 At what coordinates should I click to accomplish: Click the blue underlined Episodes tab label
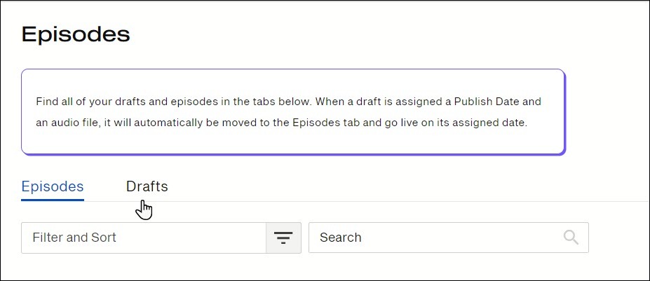click(52, 186)
